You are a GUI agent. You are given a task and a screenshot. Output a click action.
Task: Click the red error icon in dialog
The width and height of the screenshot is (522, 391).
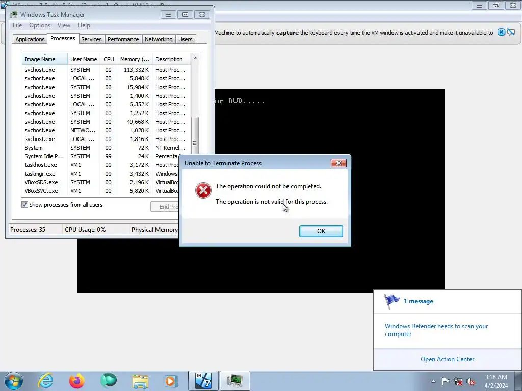[x=203, y=190]
